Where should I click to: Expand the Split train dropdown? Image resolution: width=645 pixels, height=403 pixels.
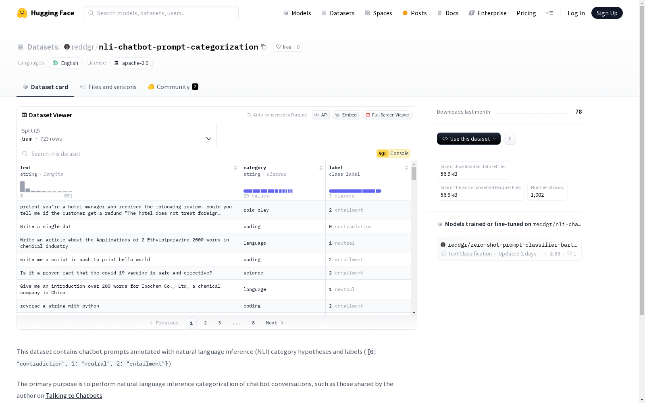click(117, 135)
